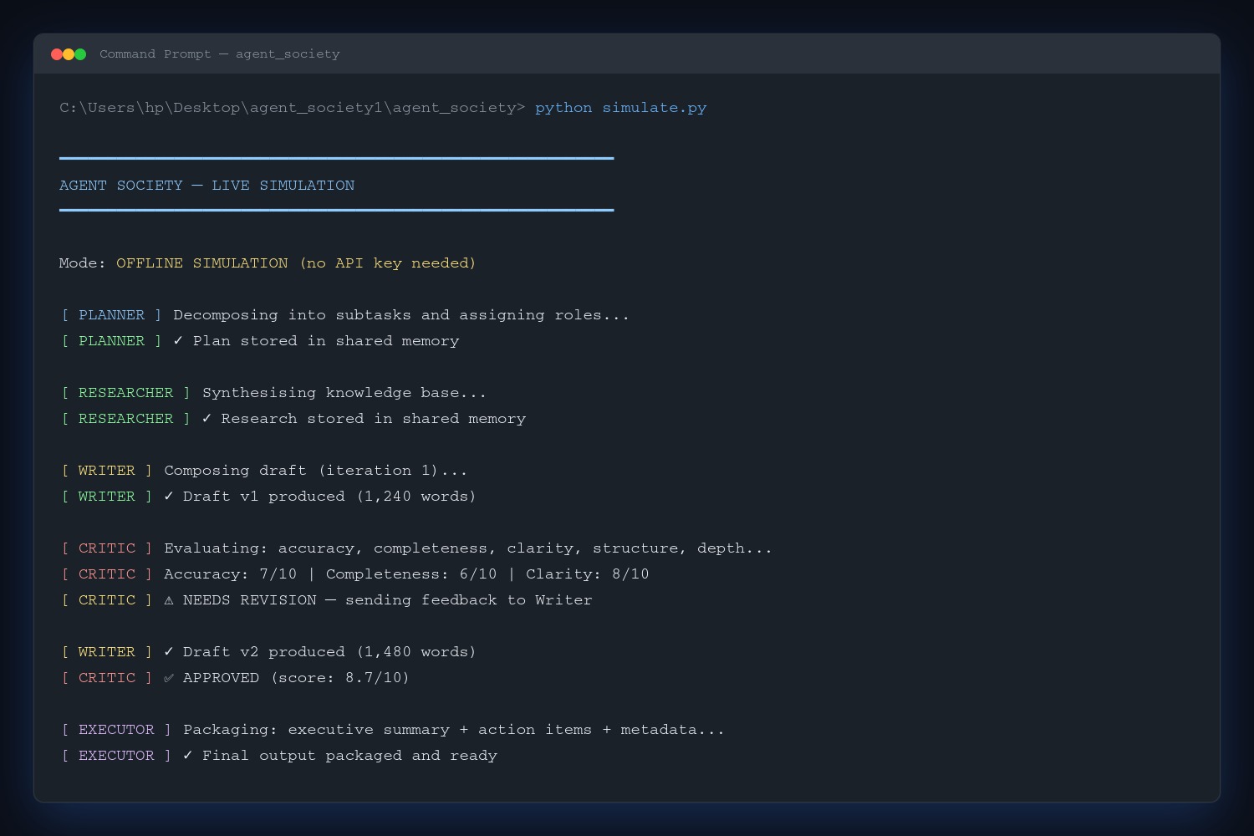Click 'Final output packaged and ready' line
Screen dimensions: 1254x836
[x=350, y=756]
